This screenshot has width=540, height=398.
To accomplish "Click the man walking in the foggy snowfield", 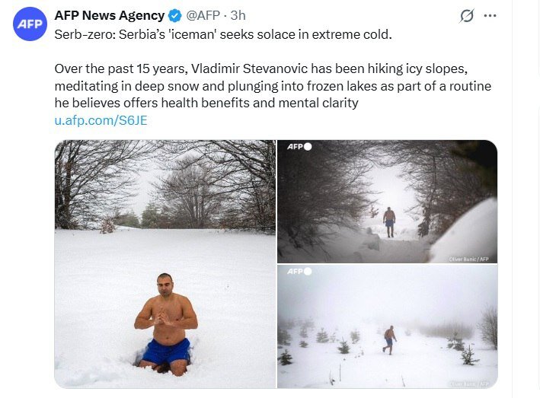I will 389,339.
